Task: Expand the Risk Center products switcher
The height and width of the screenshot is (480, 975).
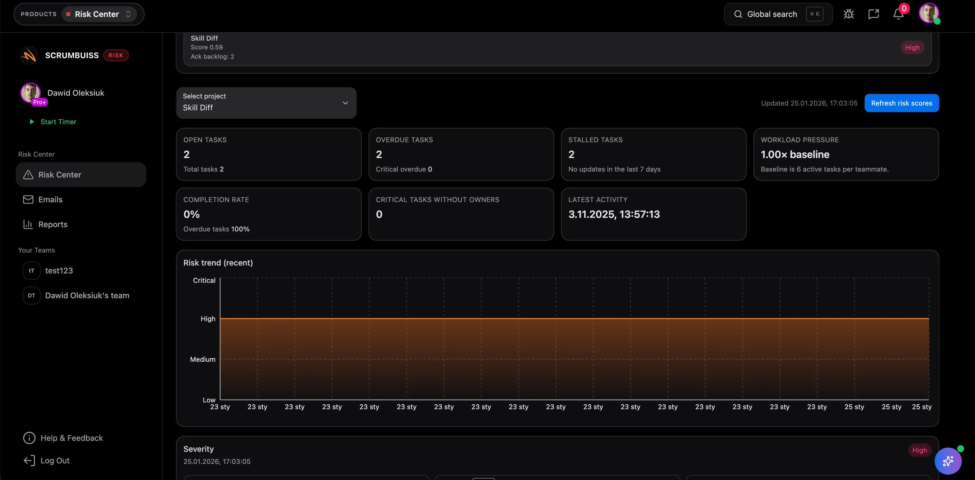Action: pos(99,14)
